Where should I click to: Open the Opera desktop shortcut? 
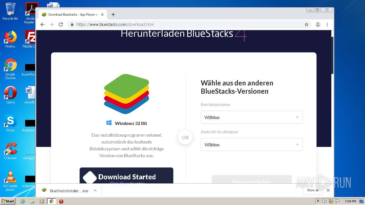(x=10, y=95)
